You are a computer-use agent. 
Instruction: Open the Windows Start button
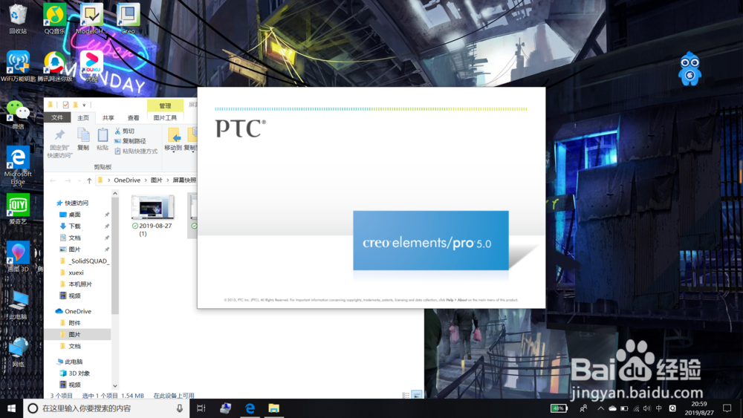click(x=11, y=408)
